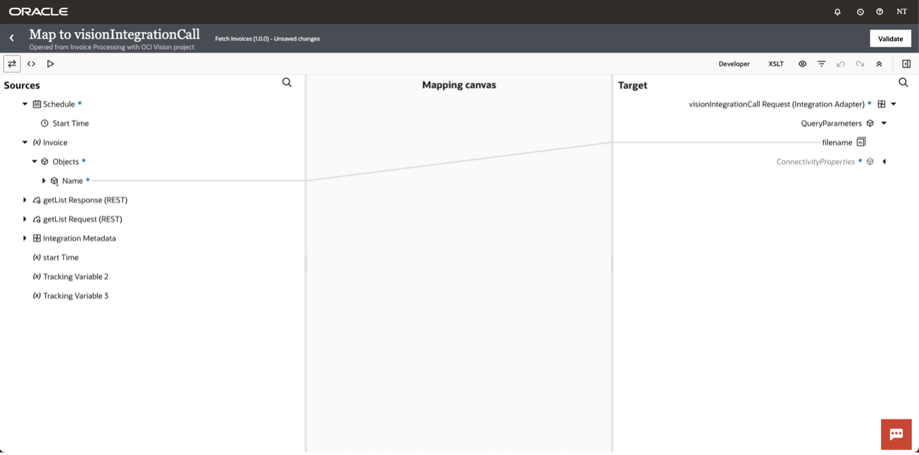Toggle the XSLT view mode

coord(776,64)
